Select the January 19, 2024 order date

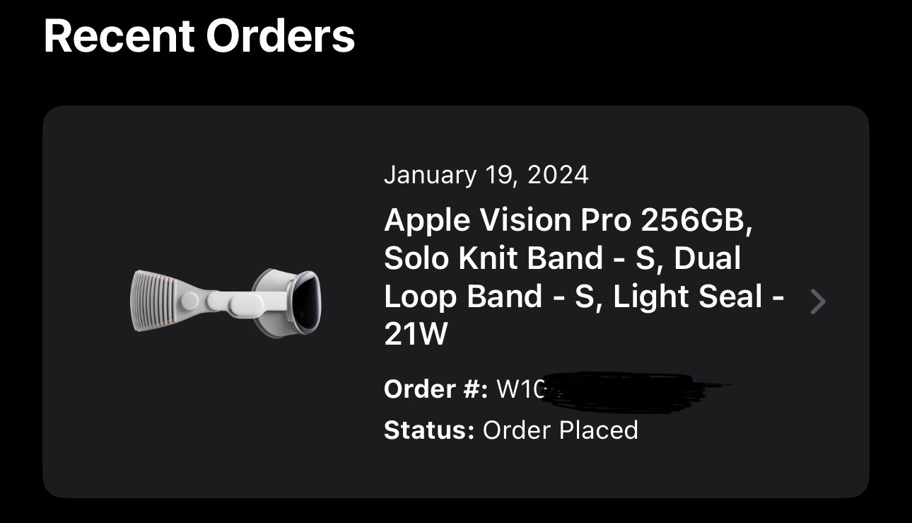(x=486, y=175)
